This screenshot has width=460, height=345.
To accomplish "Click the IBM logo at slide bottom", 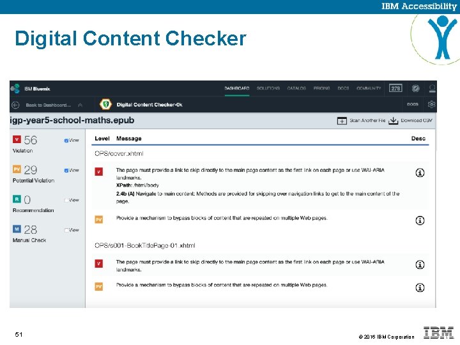I will tap(438, 333).
